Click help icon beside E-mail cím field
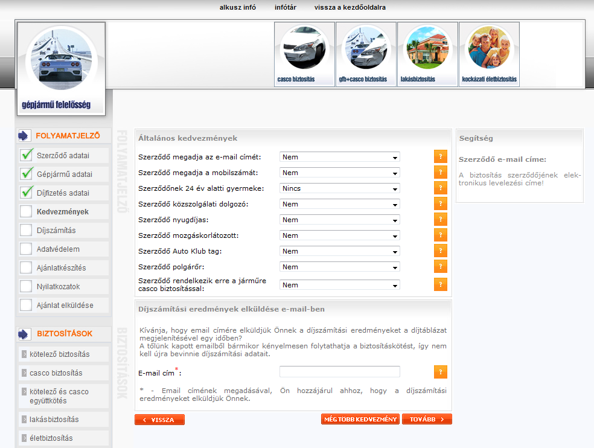Viewport: 594px width, 448px height. click(440, 372)
